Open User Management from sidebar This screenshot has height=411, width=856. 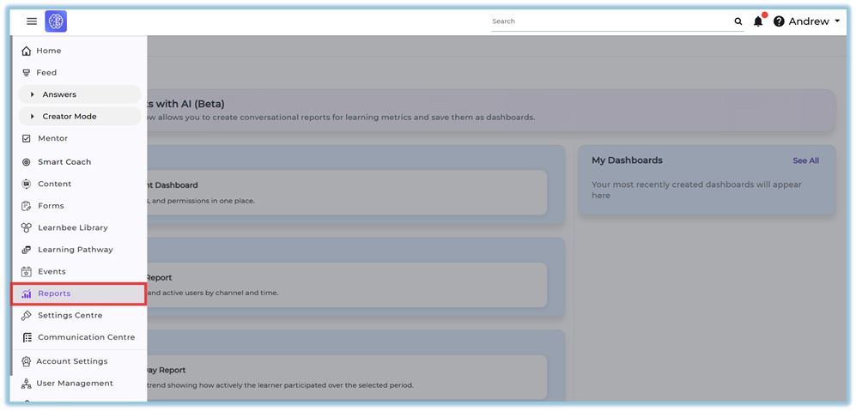74,384
